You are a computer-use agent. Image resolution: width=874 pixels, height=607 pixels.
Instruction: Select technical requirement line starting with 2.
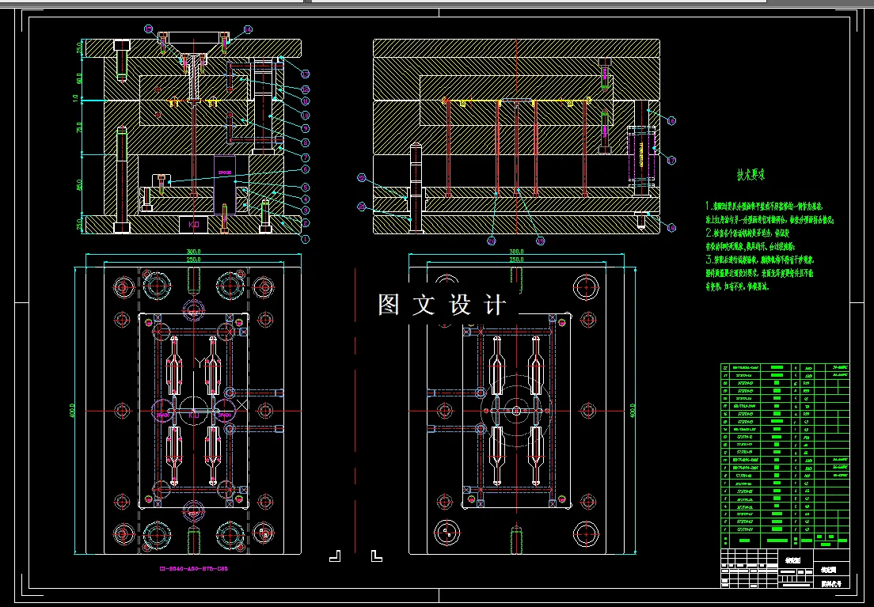point(747,233)
